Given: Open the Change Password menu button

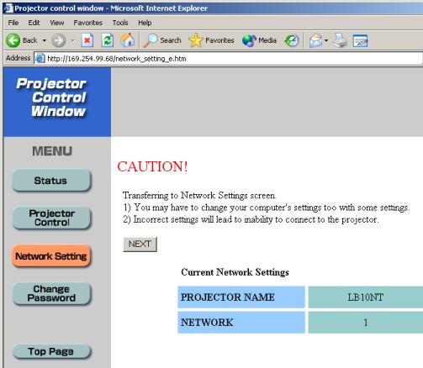Looking at the screenshot, I should point(51,293).
